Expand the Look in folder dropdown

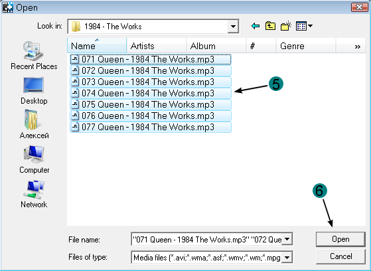(233, 27)
